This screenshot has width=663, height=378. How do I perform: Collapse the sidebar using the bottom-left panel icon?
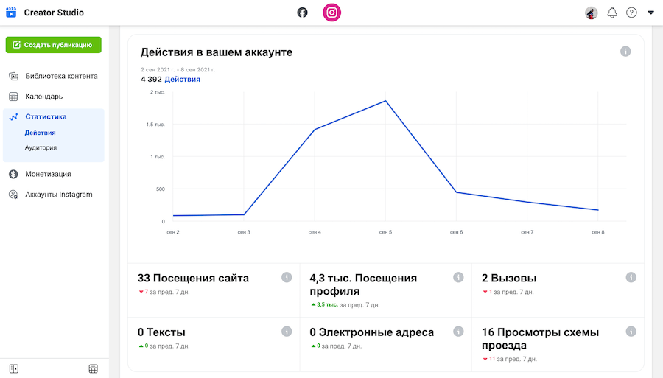tap(14, 368)
